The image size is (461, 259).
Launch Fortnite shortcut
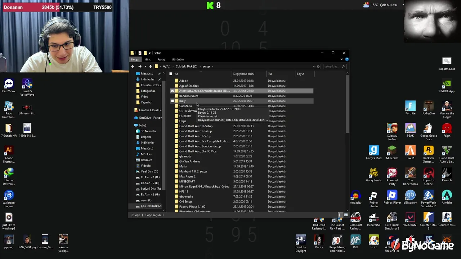[410, 108]
